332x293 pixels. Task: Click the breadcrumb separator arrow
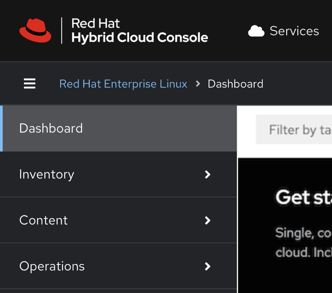tap(198, 84)
